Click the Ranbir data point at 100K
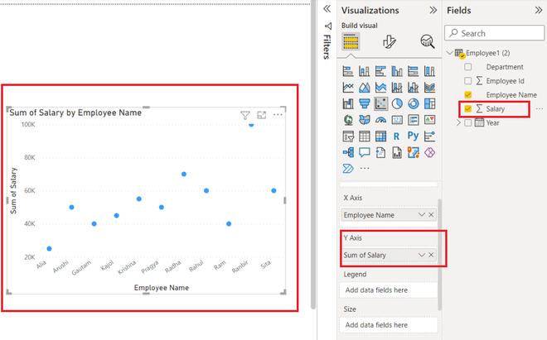 (251, 124)
